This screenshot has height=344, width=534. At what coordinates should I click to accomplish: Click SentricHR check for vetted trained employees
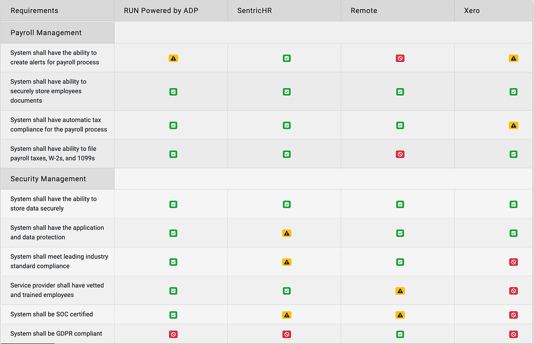coord(287,291)
